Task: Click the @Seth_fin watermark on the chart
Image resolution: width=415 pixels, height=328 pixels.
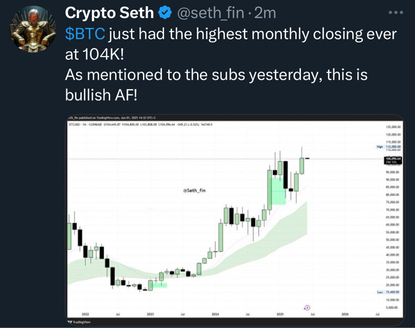Action: pos(196,191)
